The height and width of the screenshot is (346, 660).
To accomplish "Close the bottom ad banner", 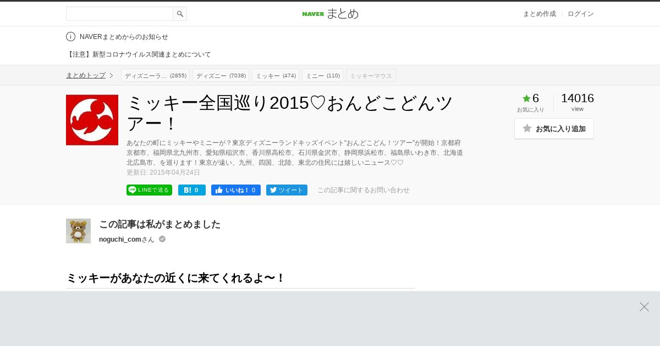I will (644, 306).
